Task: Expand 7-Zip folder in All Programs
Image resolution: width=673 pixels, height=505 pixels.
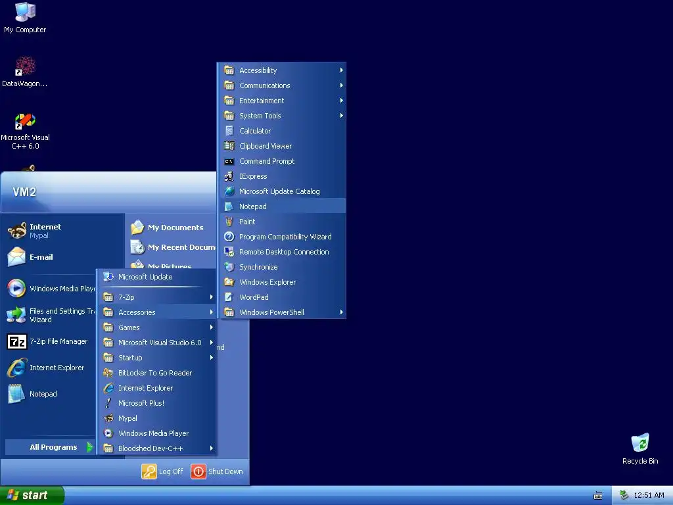Action: pos(156,297)
